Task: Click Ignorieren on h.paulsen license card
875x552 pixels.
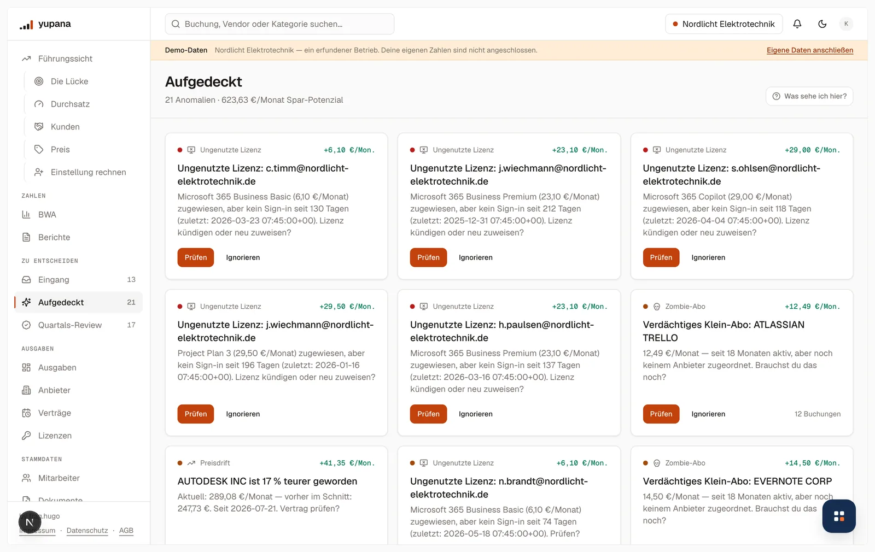Action: point(476,414)
